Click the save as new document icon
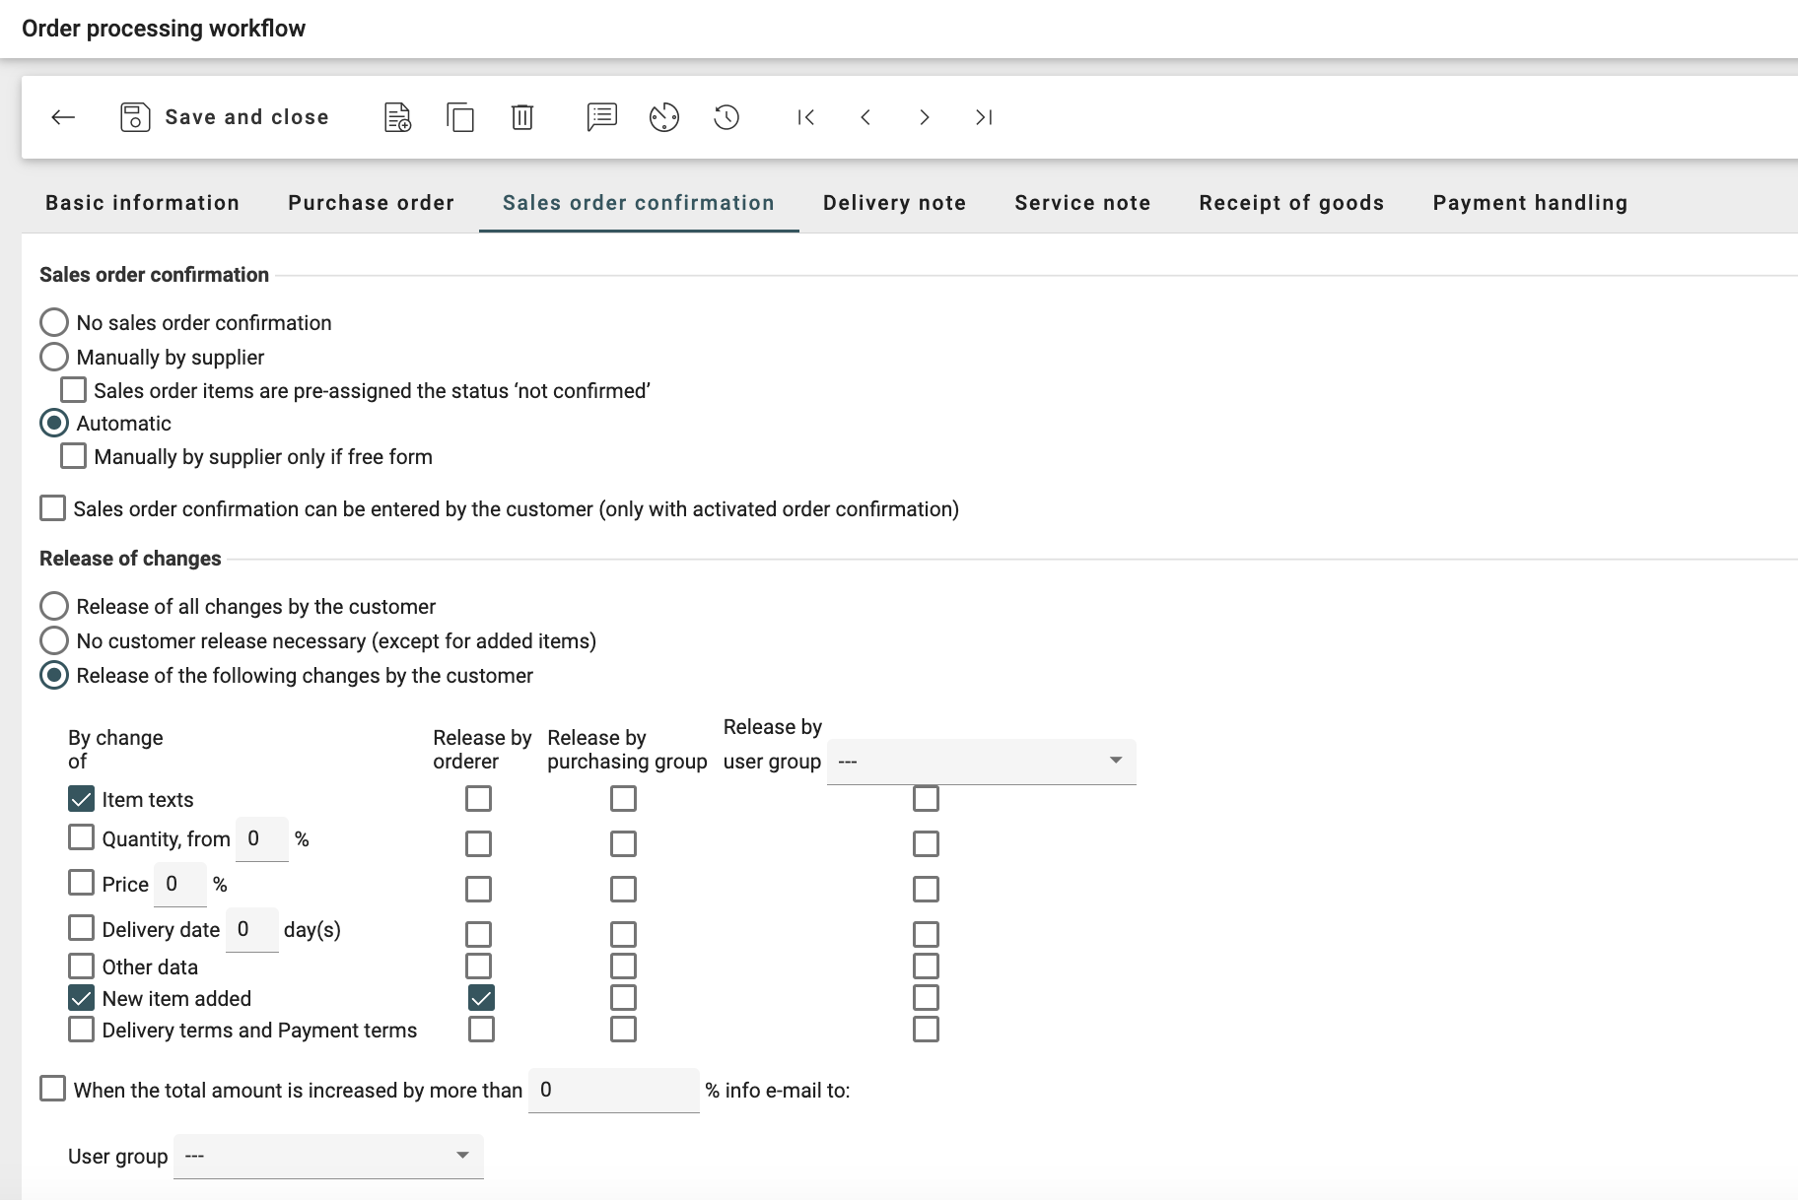Image resolution: width=1798 pixels, height=1200 pixels. (397, 117)
